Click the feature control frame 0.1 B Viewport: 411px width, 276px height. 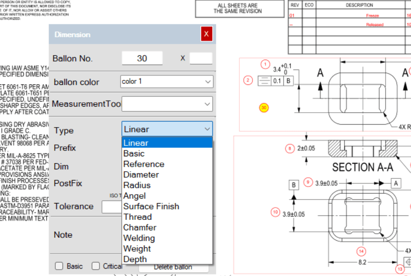point(276,81)
